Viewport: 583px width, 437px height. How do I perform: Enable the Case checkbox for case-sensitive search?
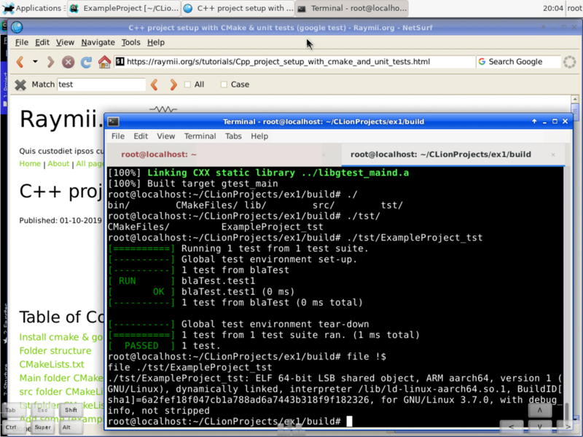(223, 84)
